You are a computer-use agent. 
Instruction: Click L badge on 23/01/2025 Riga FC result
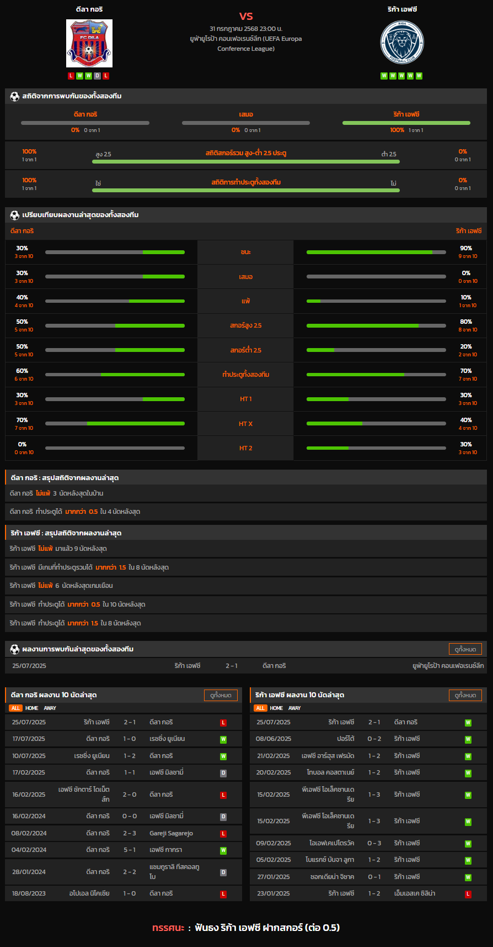pyautogui.click(x=468, y=894)
